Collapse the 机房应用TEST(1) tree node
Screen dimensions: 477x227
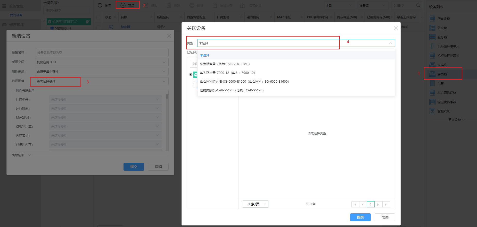[44, 21]
